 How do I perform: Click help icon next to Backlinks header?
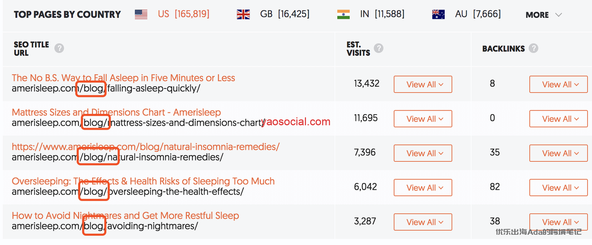pos(533,48)
